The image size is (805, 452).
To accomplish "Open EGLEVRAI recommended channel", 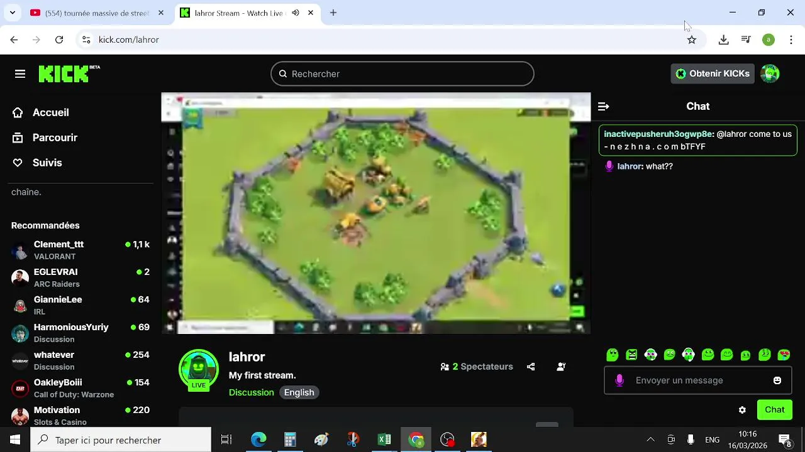I will point(80,277).
